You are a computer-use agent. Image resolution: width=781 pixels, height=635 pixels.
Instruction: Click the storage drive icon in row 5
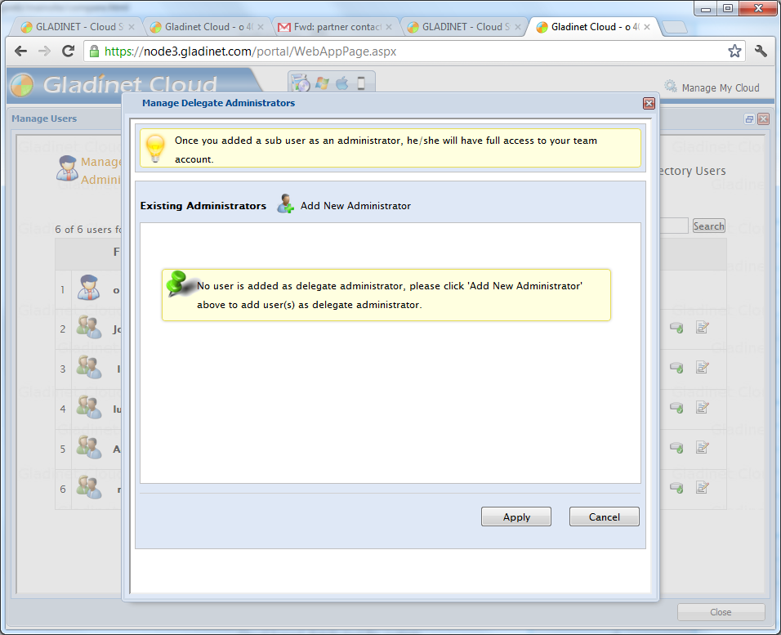[676, 448]
